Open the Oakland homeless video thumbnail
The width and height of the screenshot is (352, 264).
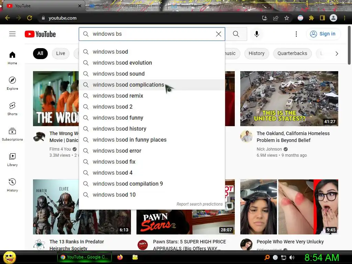(289, 99)
